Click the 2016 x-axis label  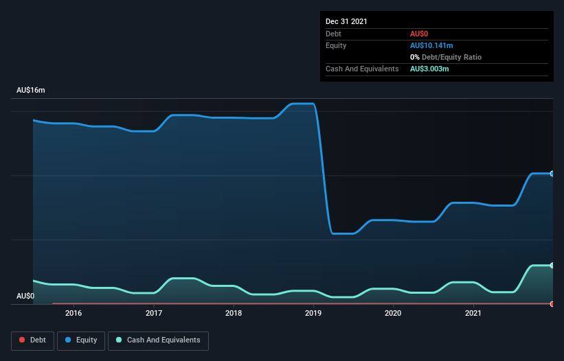click(74, 313)
